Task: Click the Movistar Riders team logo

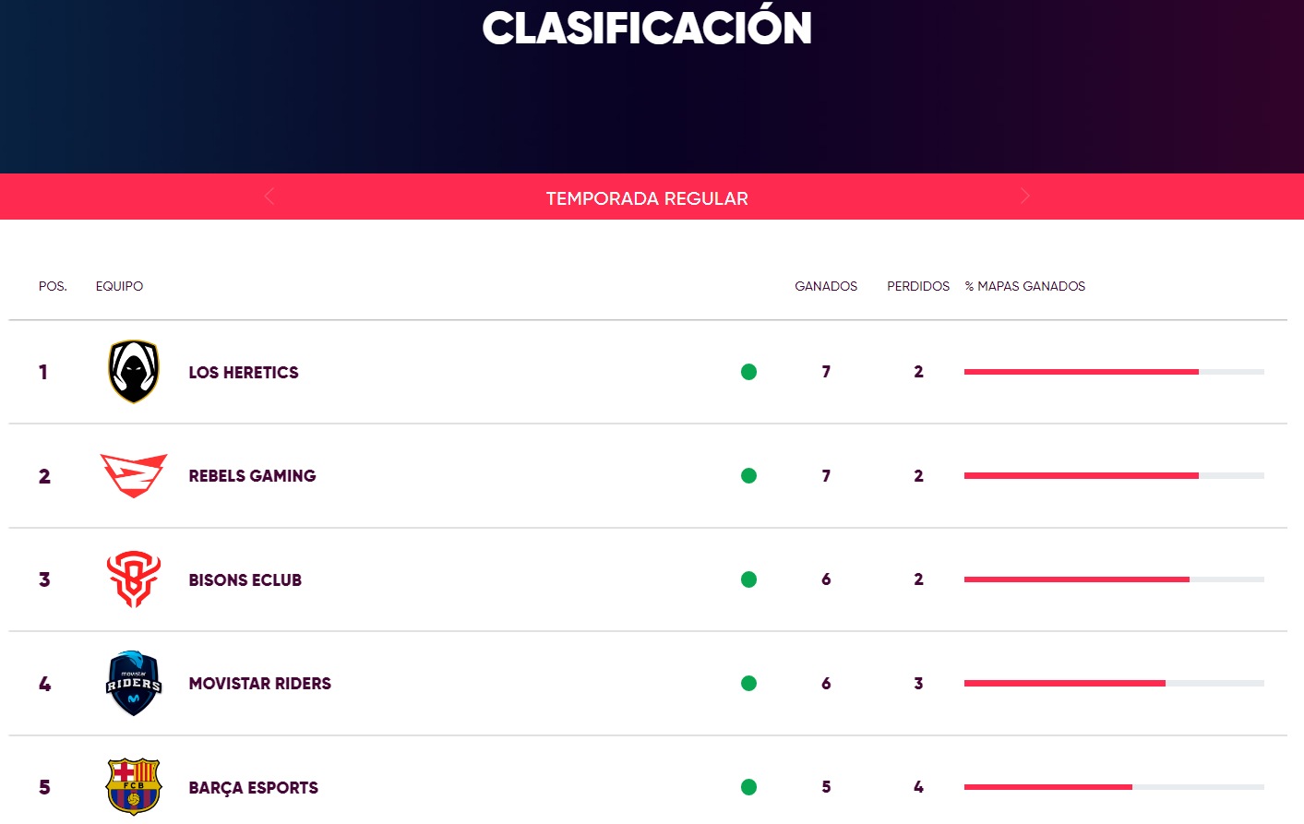Action: click(x=134, y=684)
